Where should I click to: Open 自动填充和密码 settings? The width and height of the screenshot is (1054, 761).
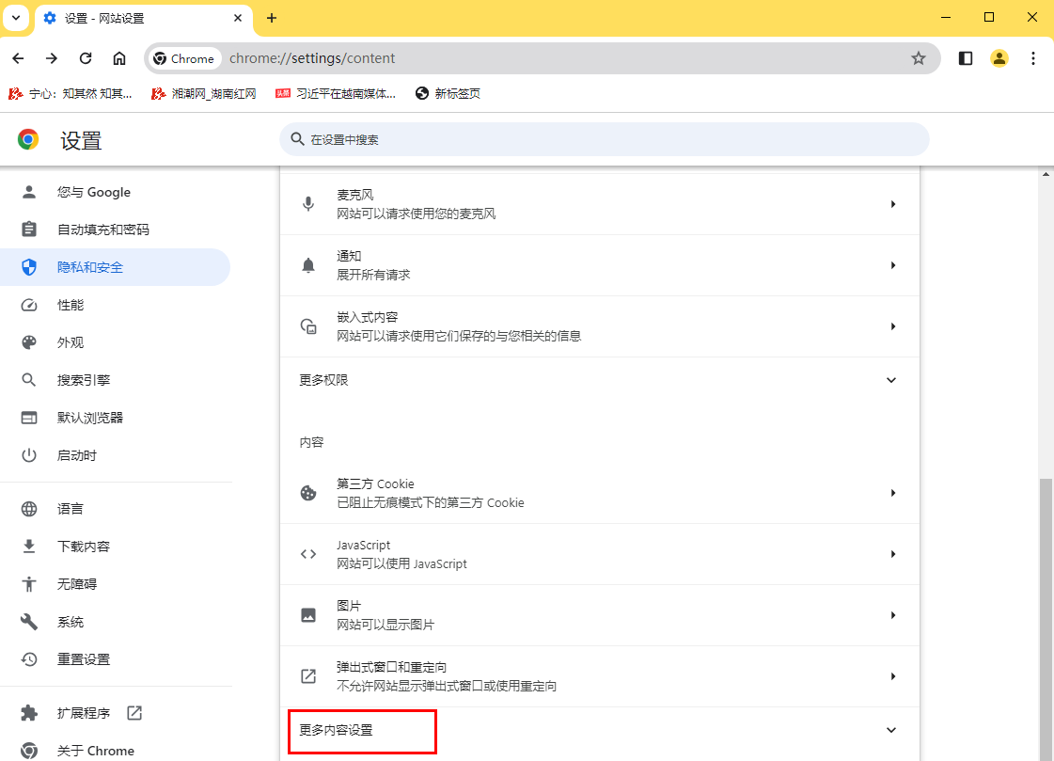[x=115, y=230]
